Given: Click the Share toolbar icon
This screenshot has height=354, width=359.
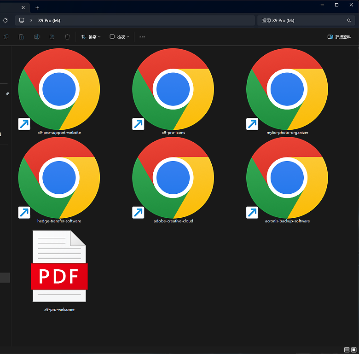Looking at the screenshot, I should 52,37.
